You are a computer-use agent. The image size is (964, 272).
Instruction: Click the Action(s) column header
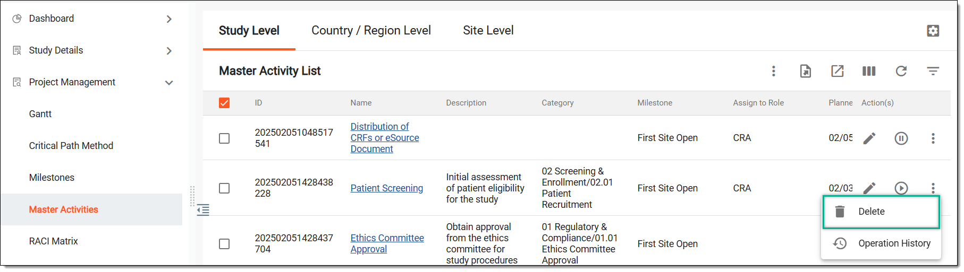coord(877,103)
